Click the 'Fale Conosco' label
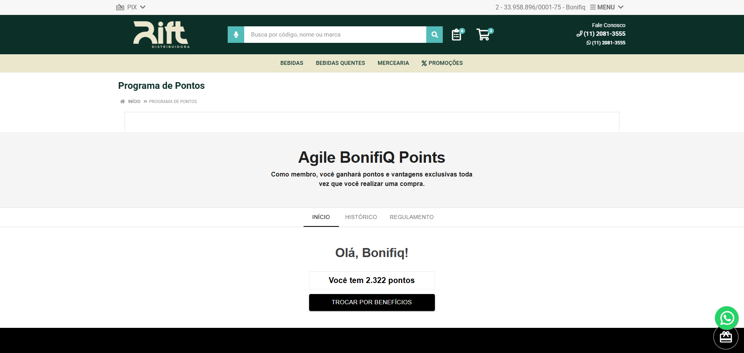The height and width of the screenshot is (353, 744). point(608,25)
